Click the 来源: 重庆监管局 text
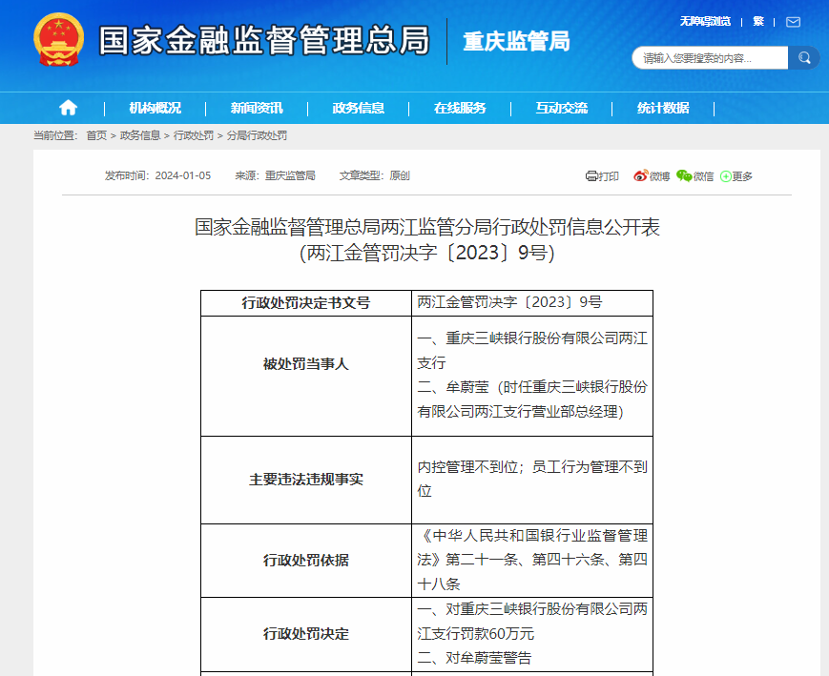This screenshot has width=829, height=676. pyautogui.click(x=275, y=175)
